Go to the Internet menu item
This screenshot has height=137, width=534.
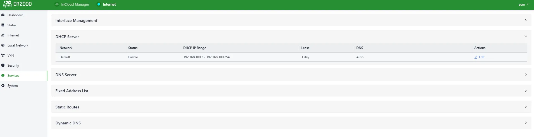[24, 35]
